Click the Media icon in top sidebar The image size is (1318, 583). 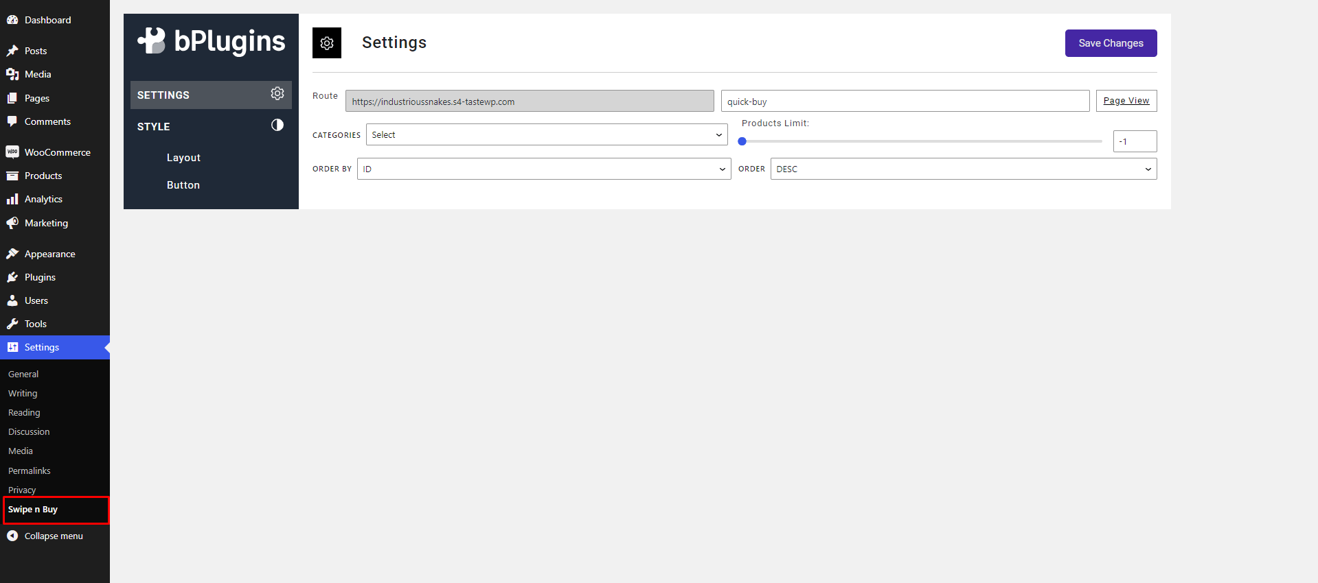[12, 74]
